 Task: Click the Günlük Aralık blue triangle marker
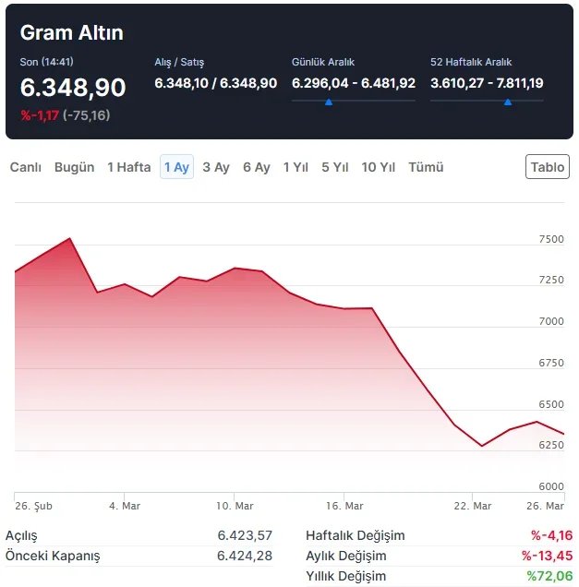pyautogui.click(x=329, y=102)
